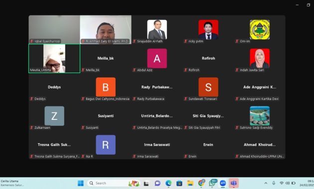Click Indah Juwita Sari's profile photo
Viewport: 314px width, 189px height.
pos(260,58)
